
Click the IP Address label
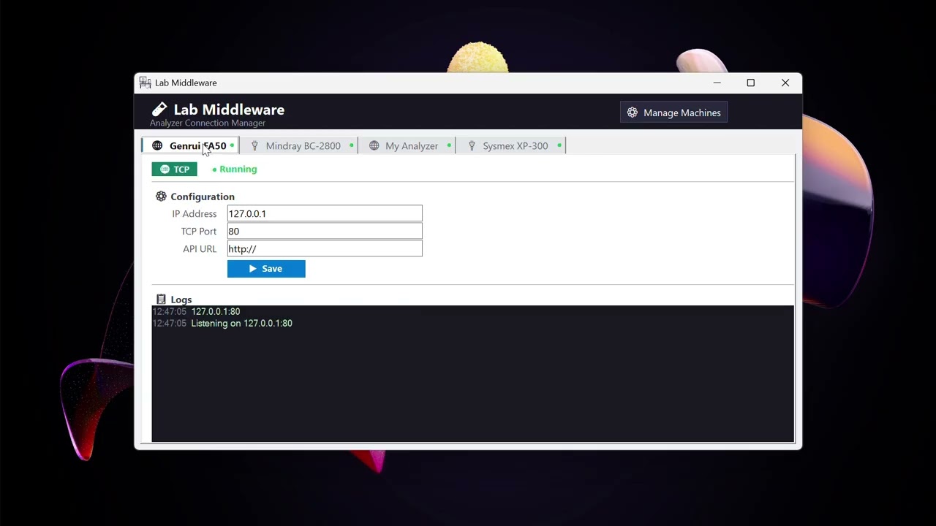(x=195, y=213)
